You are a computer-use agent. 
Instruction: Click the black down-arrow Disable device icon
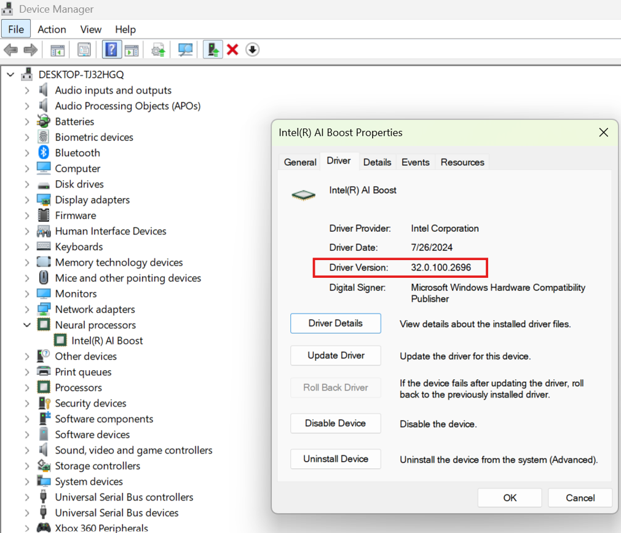[252, 50]
